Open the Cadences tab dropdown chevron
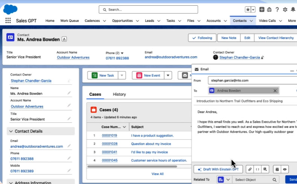 point(104,21)
